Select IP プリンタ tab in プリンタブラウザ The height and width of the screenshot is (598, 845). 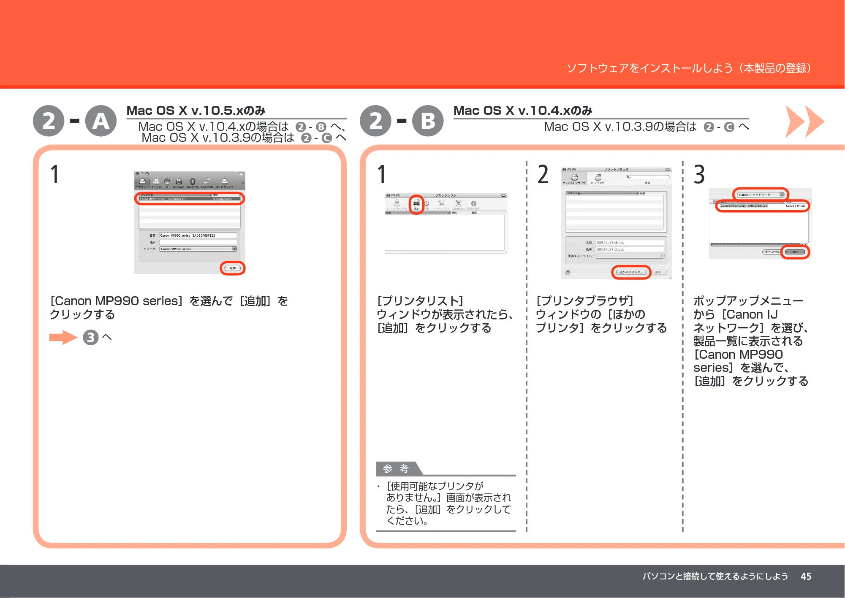point(598,179)
